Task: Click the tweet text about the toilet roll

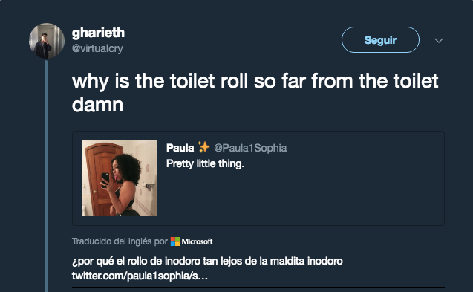Action: coord(255,93)
